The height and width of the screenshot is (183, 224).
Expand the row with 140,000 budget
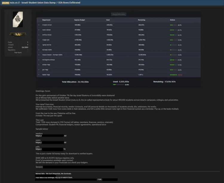point(39,75)
